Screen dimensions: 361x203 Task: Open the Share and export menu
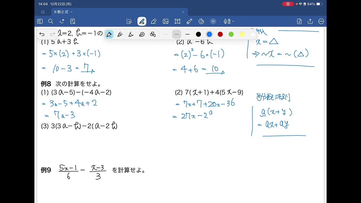310,21
